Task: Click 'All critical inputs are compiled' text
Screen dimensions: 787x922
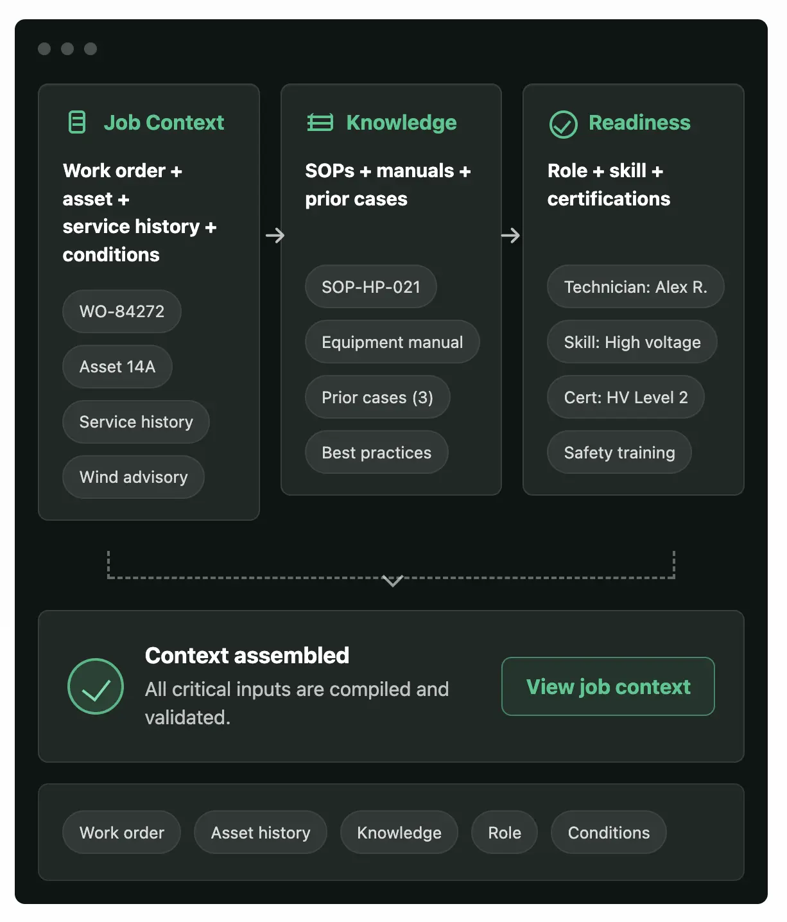Action: 297,702
